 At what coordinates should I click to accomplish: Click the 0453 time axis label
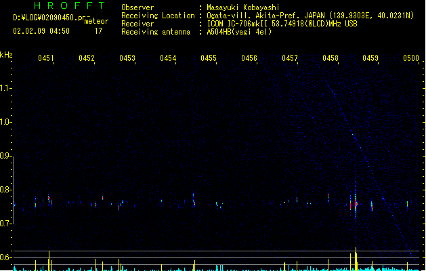(x=127, y=58)
